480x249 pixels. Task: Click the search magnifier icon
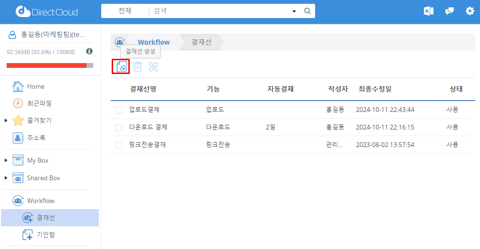[x=307, y=11]
